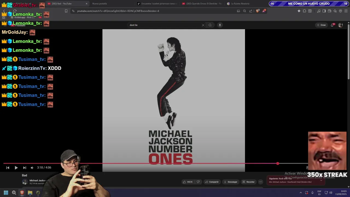Open Brave Rewards triangle icon

264,11
